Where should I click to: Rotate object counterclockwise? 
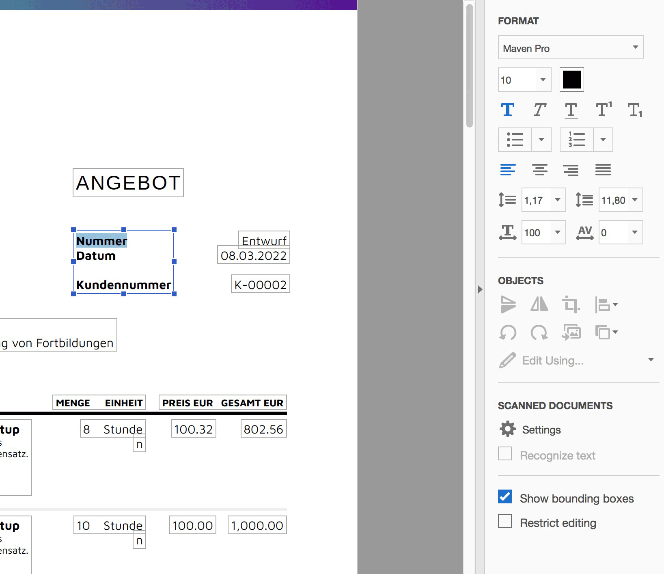click(508, 332)
